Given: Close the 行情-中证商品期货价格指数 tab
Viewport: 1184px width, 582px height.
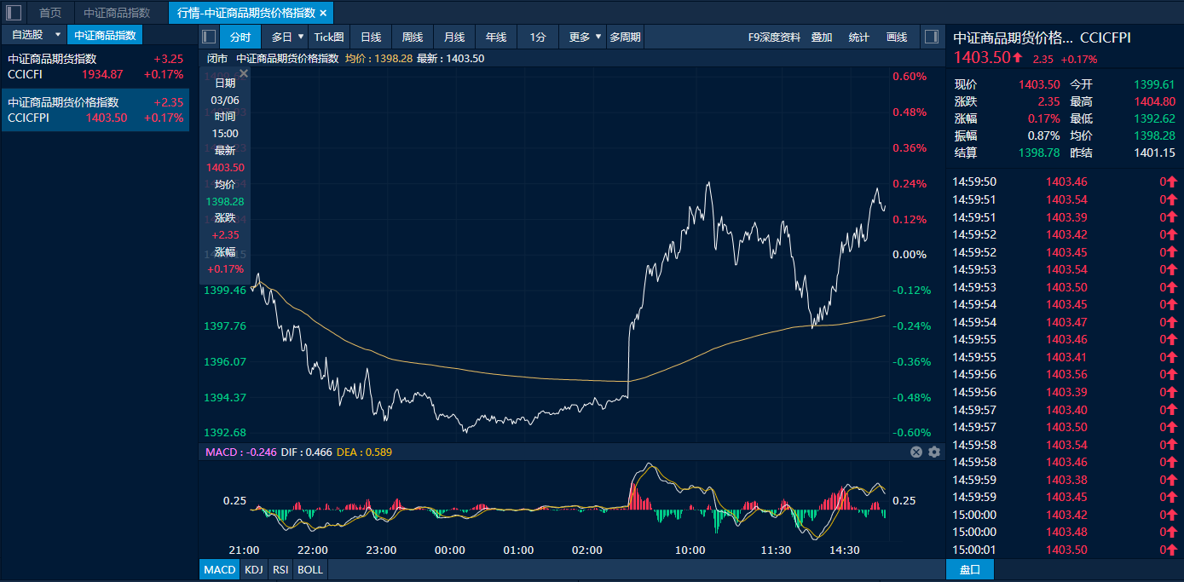Looking at the screenshot, I should click(x=323, y=13).
